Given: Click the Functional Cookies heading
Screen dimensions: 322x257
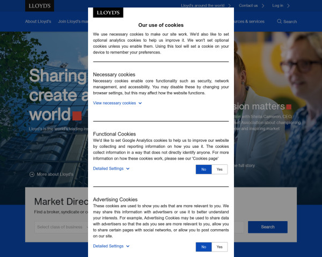Looking at the screenshot, I should tap(114, 134).
